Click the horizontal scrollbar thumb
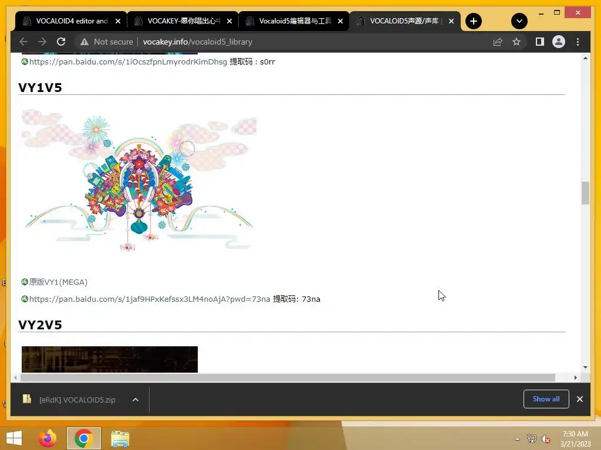601x450 pixels. (x=288, y=378)
